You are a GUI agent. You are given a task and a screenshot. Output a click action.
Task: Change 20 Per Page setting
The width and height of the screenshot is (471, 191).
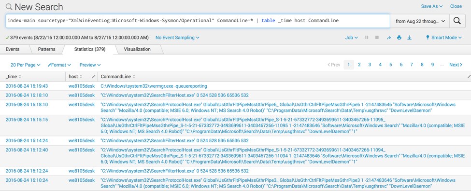click(25, 65)
